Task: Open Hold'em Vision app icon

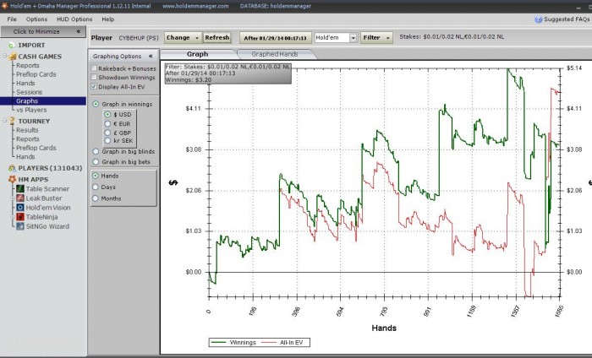Action: pyautogui.click(x=20, y=207)
